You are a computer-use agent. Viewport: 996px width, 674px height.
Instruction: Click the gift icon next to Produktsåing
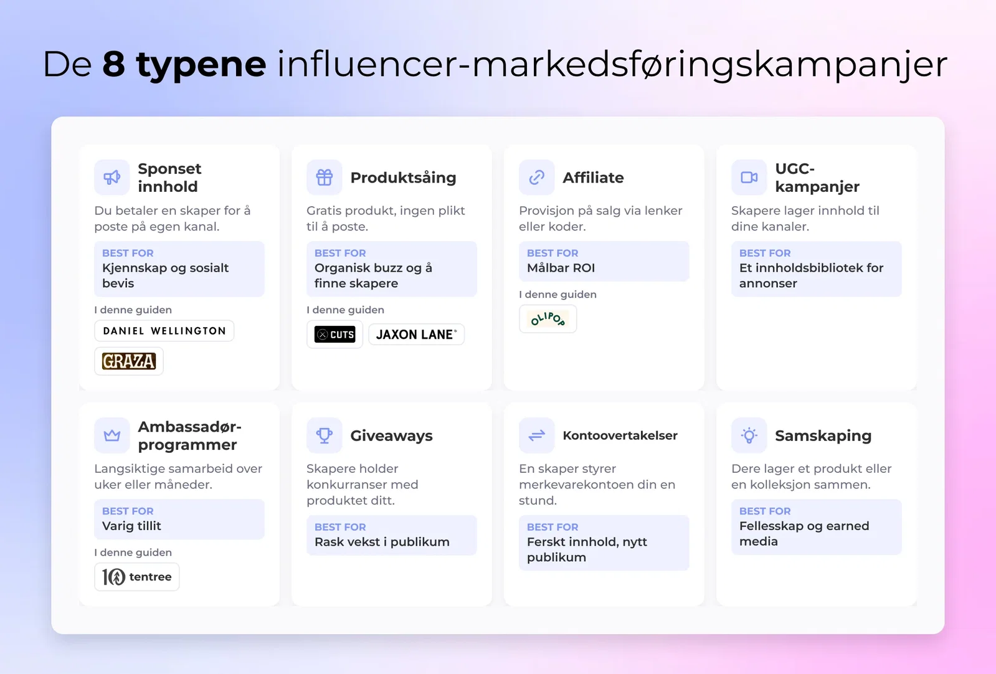click(325, 178)
